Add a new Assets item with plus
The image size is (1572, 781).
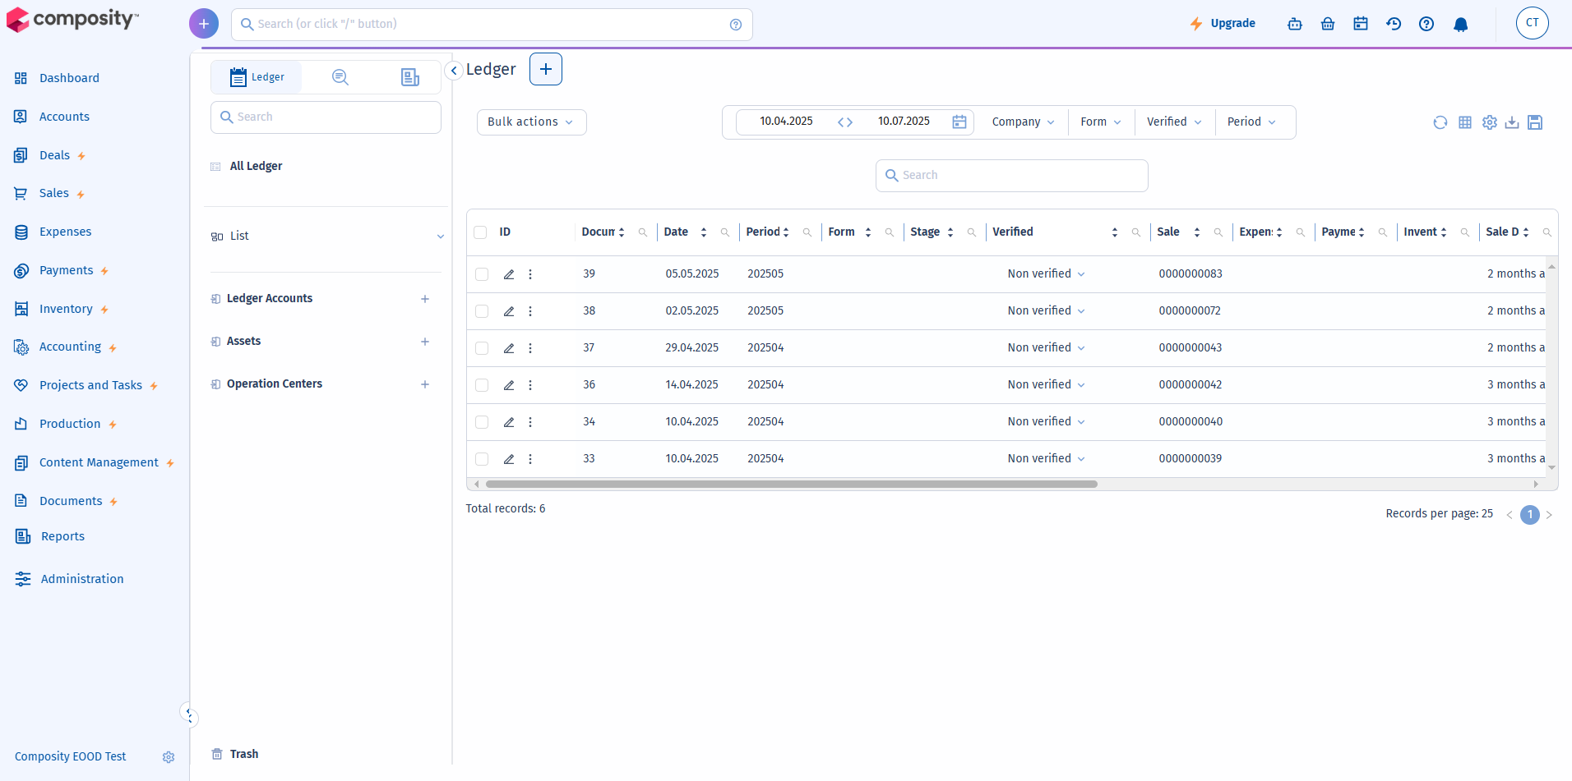(x=425, y=342)
